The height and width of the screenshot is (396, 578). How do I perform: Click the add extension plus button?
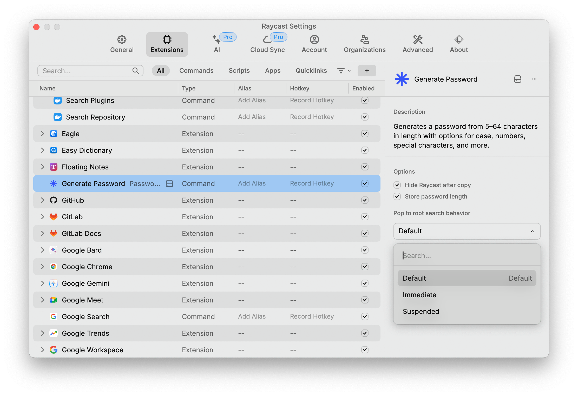coord(367,70)
